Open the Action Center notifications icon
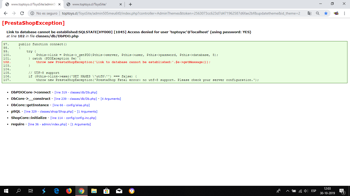This screenshot has height=196, width=350. (342, 191)
